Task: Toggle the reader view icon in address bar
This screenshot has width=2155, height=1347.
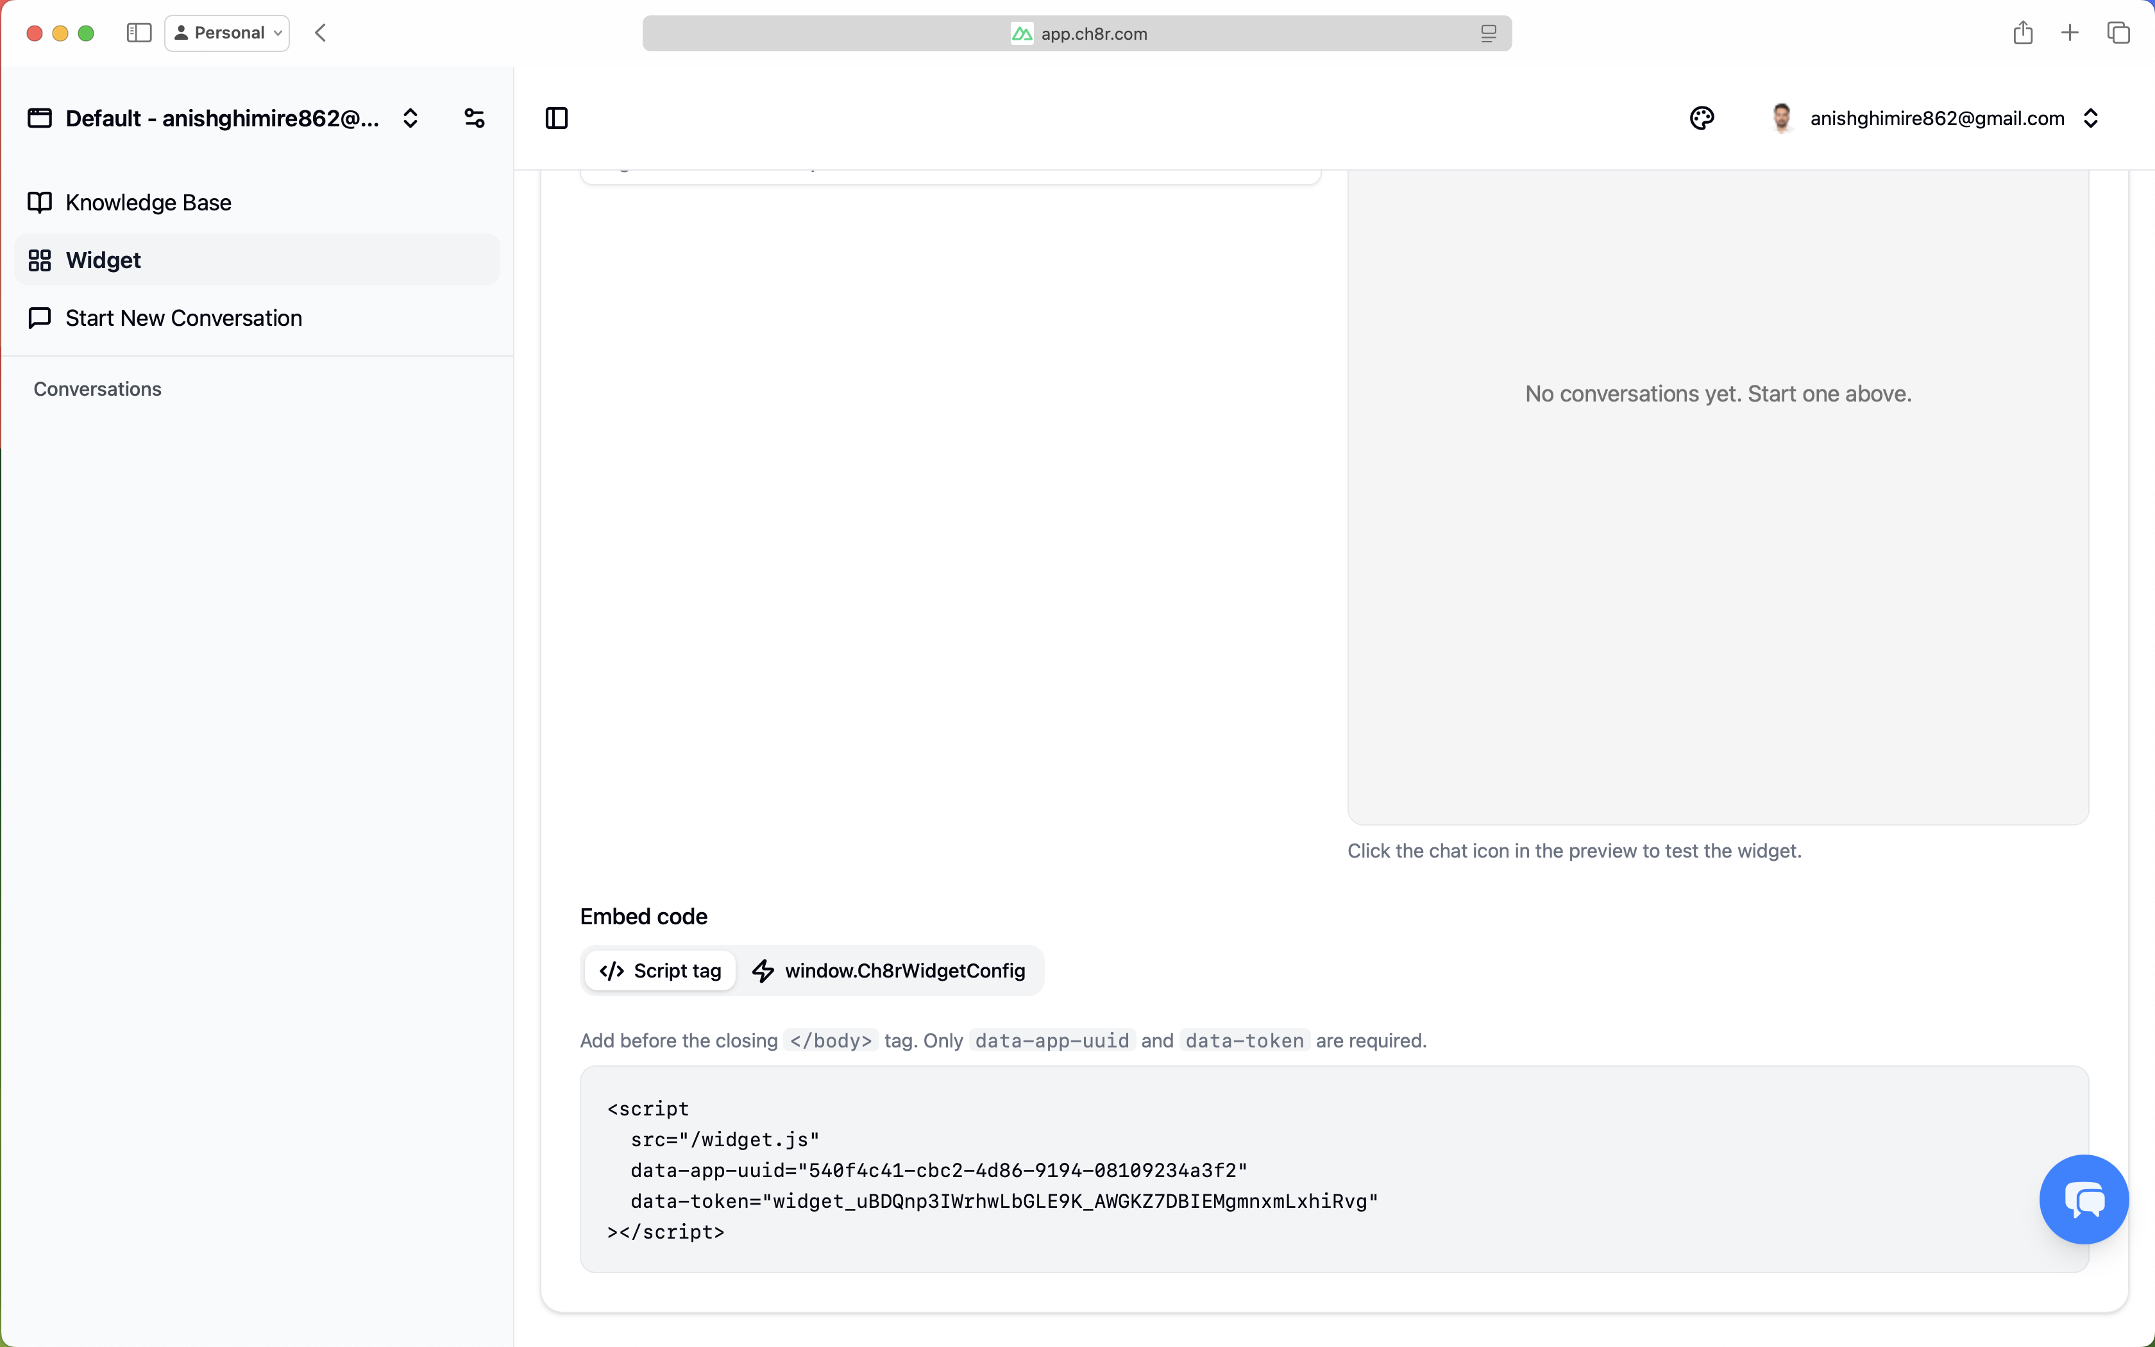Action: click(x=1487, y=33)
